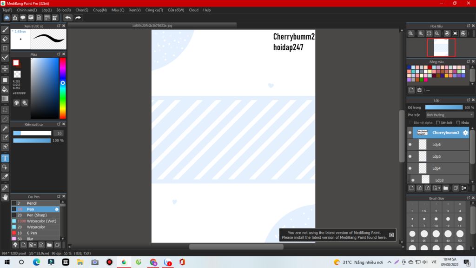Screen dimensions: 476x268
Task: Switch to the 1c809c20fb2b3b75623a.jpg document tab
Action: [152, 26]
